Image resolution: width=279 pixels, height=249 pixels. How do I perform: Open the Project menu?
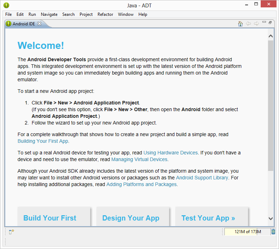[x=86, y=14]
